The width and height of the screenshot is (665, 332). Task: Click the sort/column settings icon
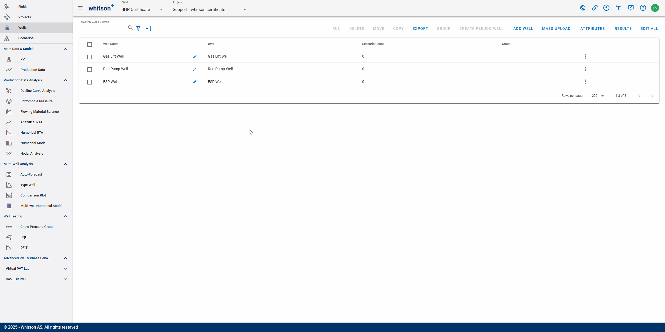pyautogui.click(x=149, y=28)
